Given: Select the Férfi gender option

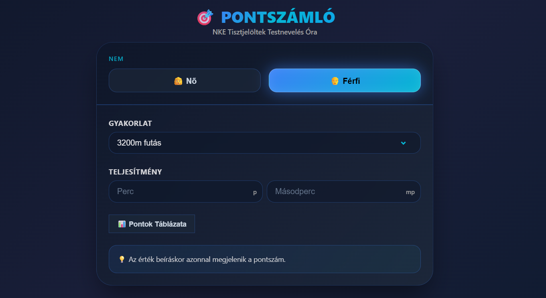Looking at the screenshot, I should [345, 80].
